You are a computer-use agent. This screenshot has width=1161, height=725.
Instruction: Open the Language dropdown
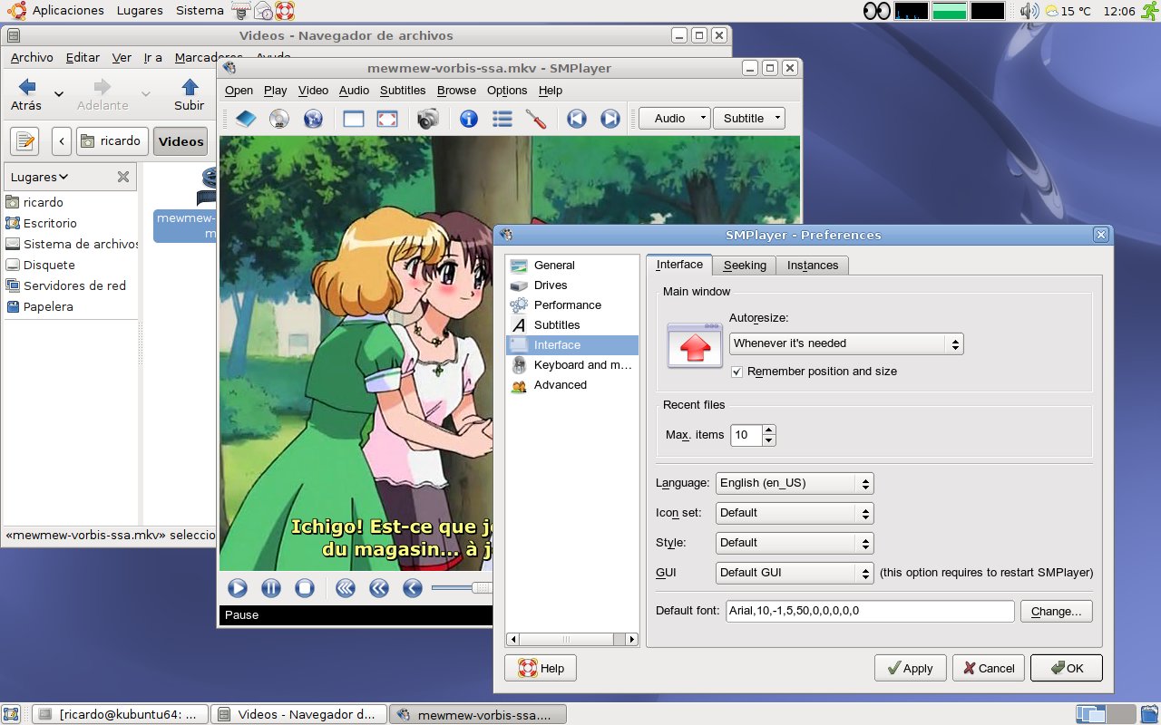point(795,483)
